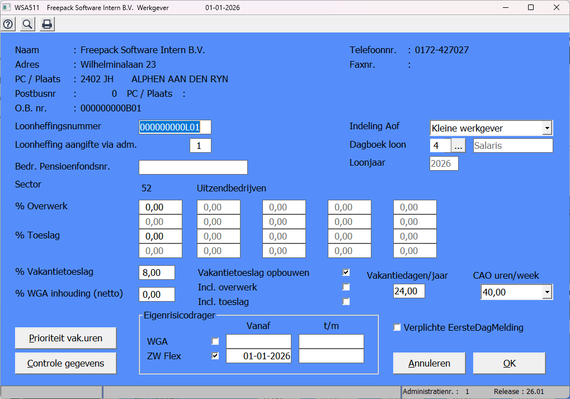Image resolution: width=570 pixels, height=399 pixels.
Task: Toggle Vakantietoeslag opbouwen checkbox
Action: (346, 273)
